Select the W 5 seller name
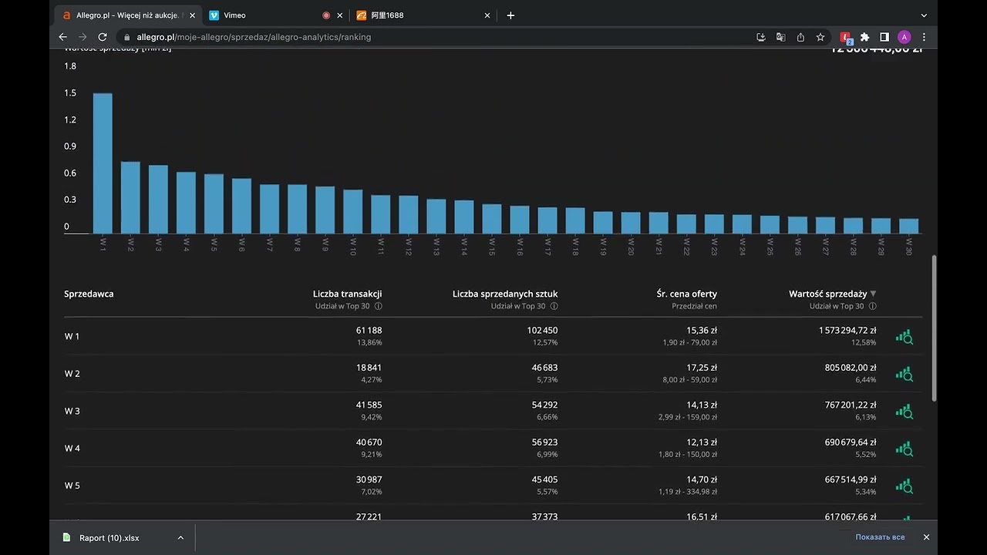987x555 pixels. (x=72, y=486)
